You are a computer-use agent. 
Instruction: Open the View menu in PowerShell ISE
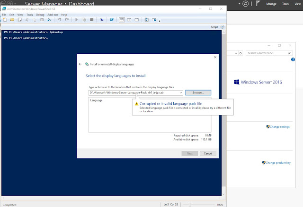20,15
